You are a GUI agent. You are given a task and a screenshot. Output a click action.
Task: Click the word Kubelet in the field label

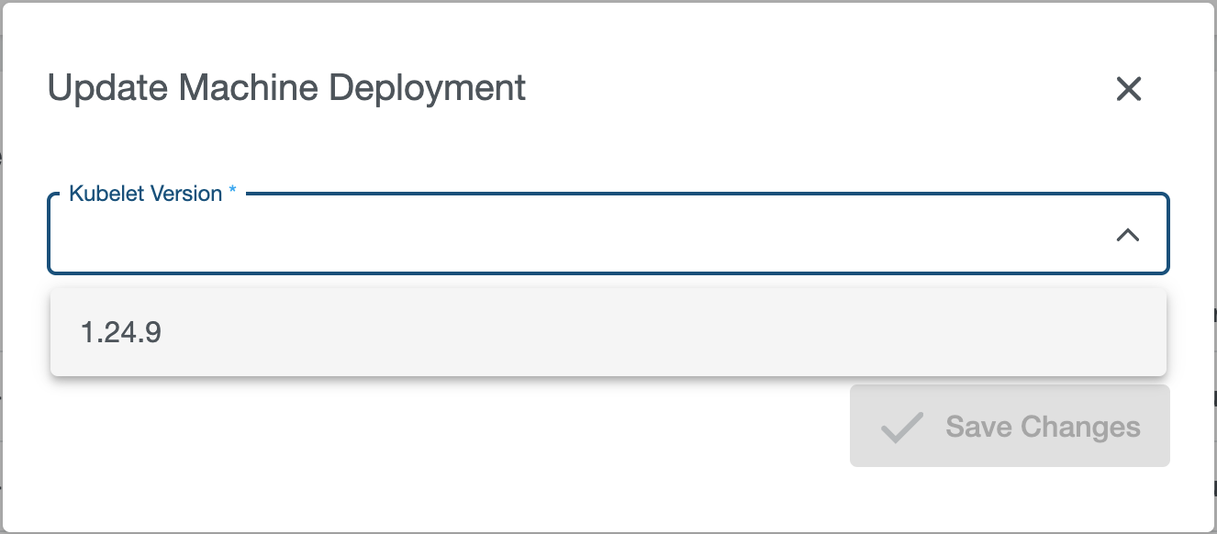[99, 194]
